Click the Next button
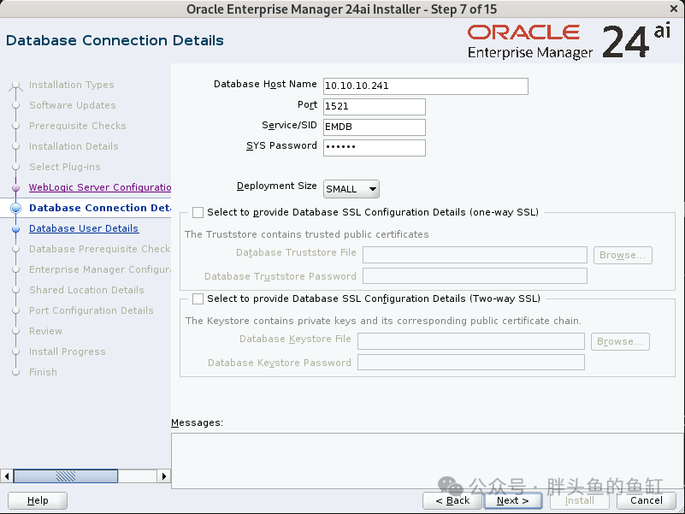This screenshot has width=685, height=514. pos(513,500)
